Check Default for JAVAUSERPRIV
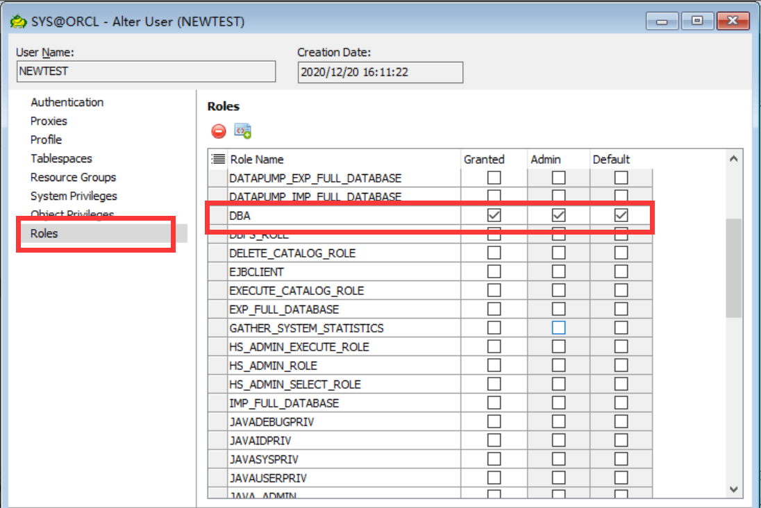Screen dimensions: 761x508 [x=621, y=478]
